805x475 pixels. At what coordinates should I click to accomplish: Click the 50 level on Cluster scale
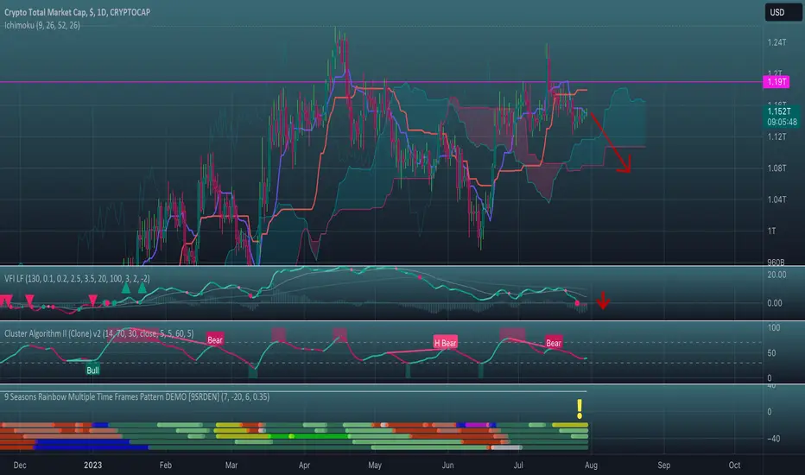click(771, 353)
